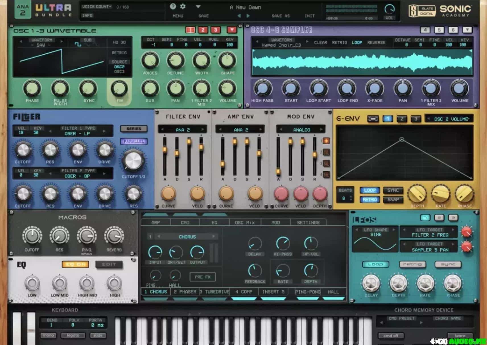Click the EQ EDIT button
The height and width of the screenshot is (345, 487).
tap(109, 264)
